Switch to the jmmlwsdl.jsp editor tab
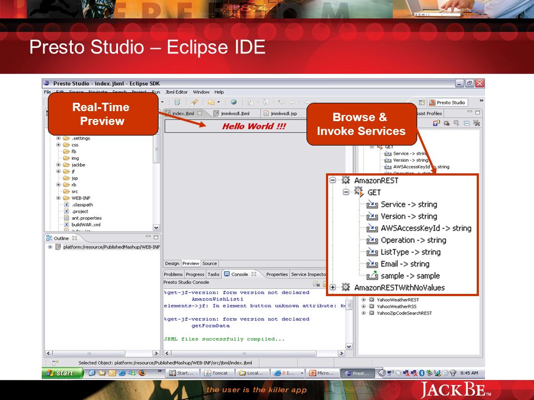Image resolution: width=534 pixels, height=400 pixels. (280, 113)
